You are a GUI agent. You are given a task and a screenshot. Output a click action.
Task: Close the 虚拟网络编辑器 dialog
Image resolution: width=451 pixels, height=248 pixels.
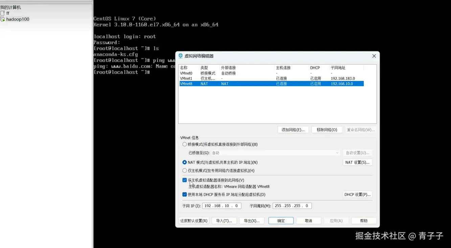click(x=374, y=56)
